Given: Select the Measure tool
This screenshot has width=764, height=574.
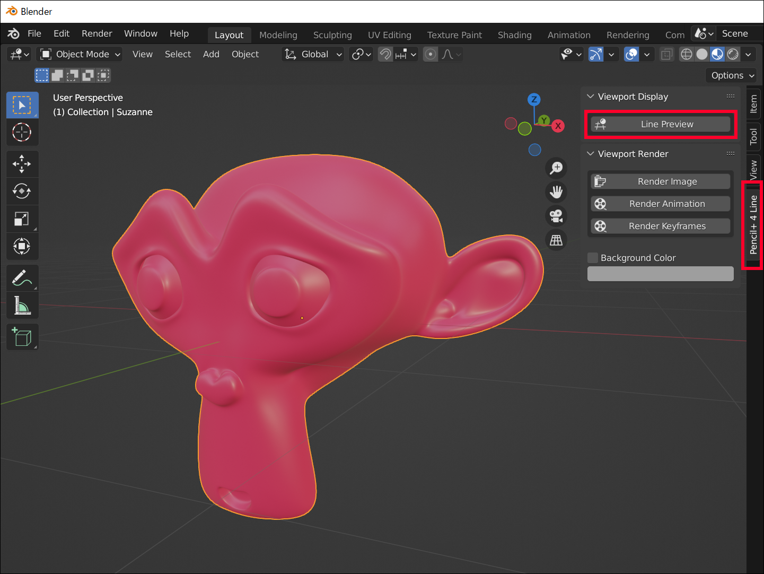Looking at the screenshot, I should pyautogui.click(x=22, y=306).
